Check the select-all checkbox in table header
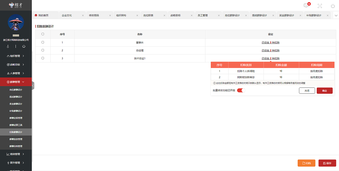 click(43, 34)
